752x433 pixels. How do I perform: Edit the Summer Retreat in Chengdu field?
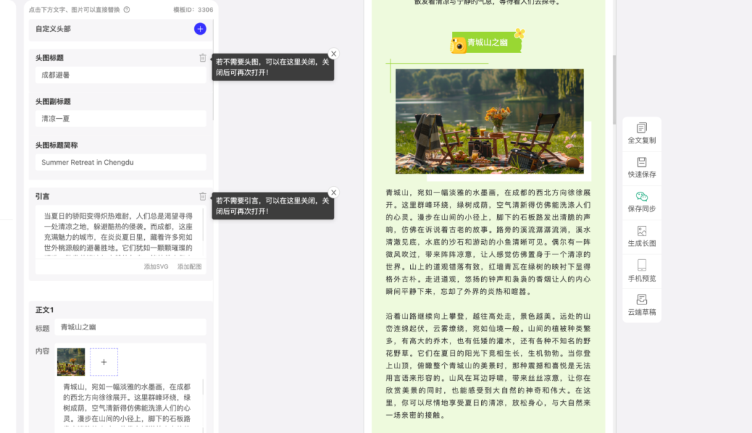pos(121,162)
